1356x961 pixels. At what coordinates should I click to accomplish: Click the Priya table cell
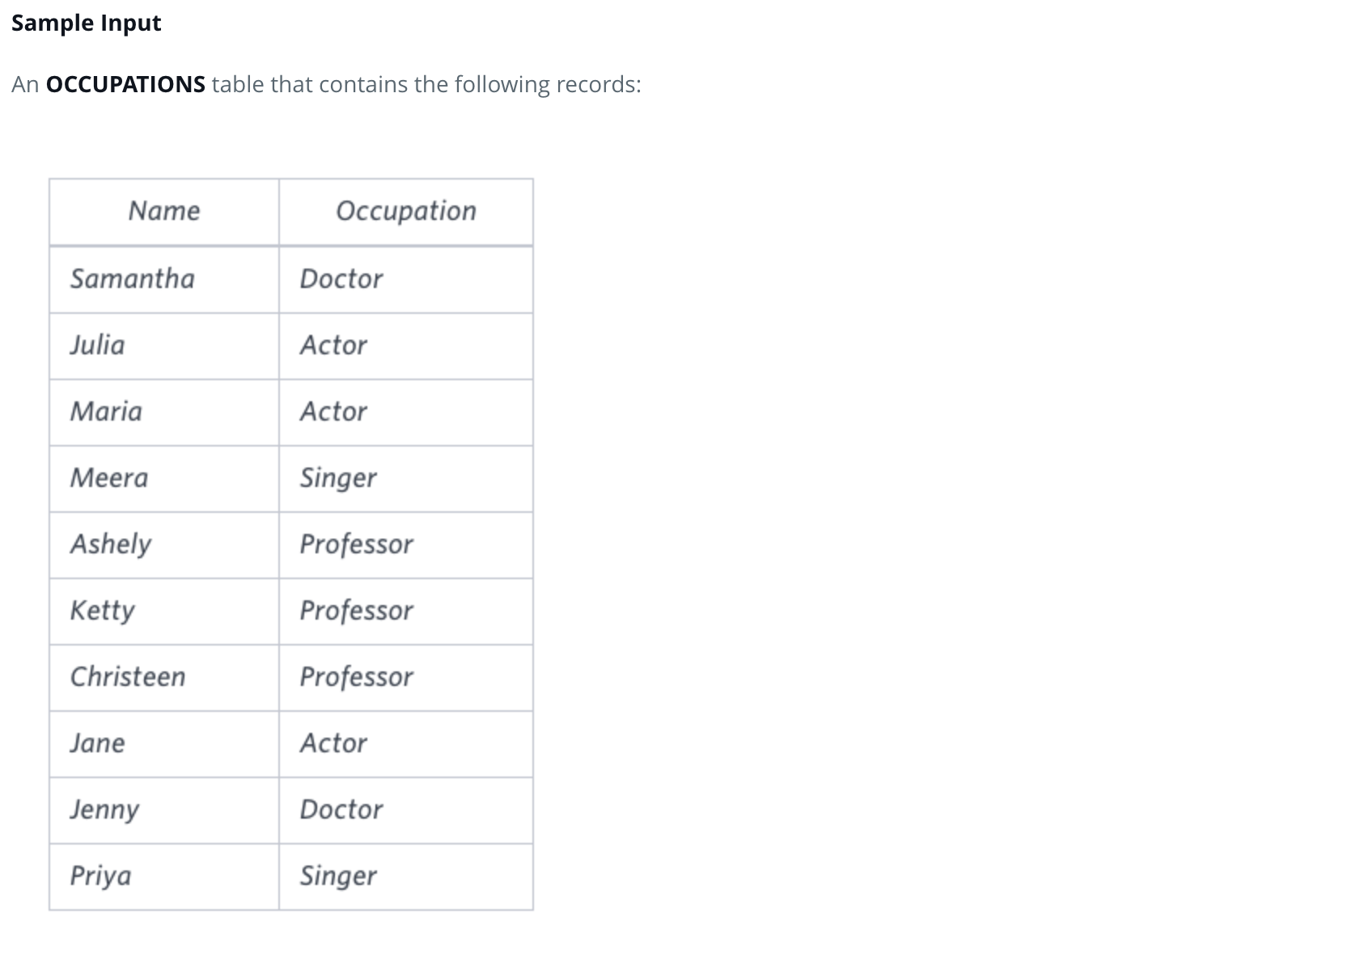click(x=164, y=877)
